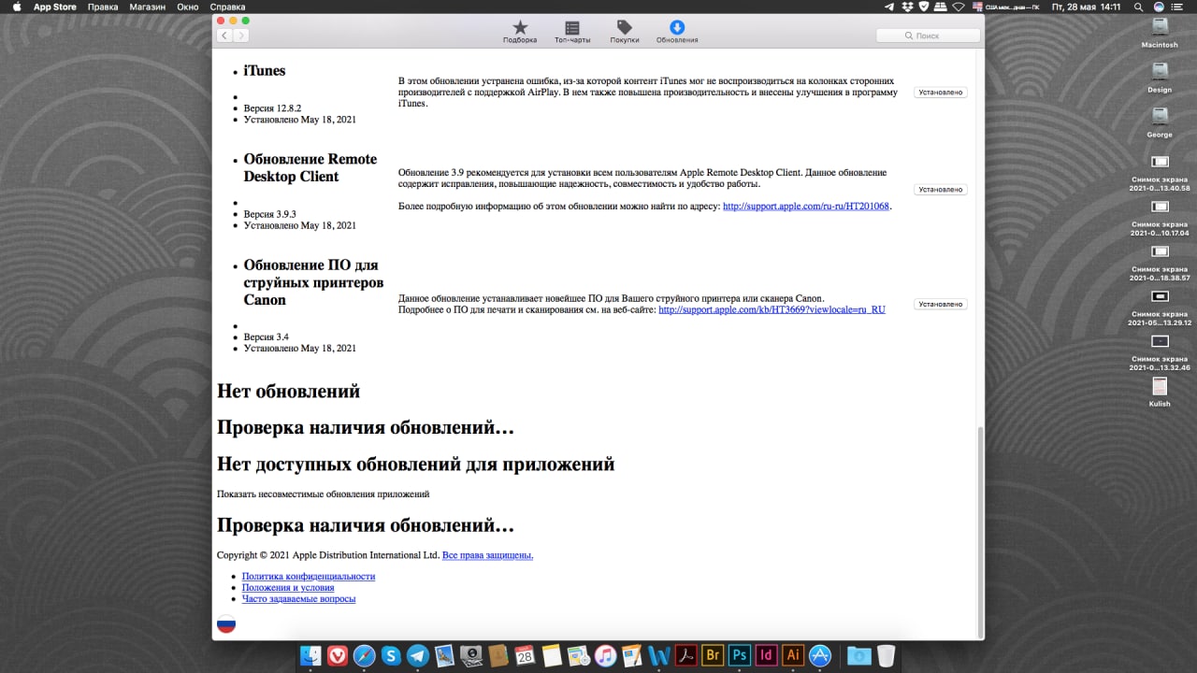This screenshot has height=673, width=1197.
Task: Open the App Store menu
Action: click(x=55, y=7)
